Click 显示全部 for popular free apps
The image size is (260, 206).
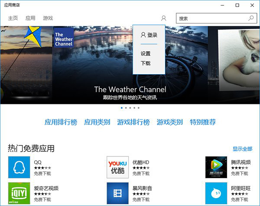click(242, 149)
